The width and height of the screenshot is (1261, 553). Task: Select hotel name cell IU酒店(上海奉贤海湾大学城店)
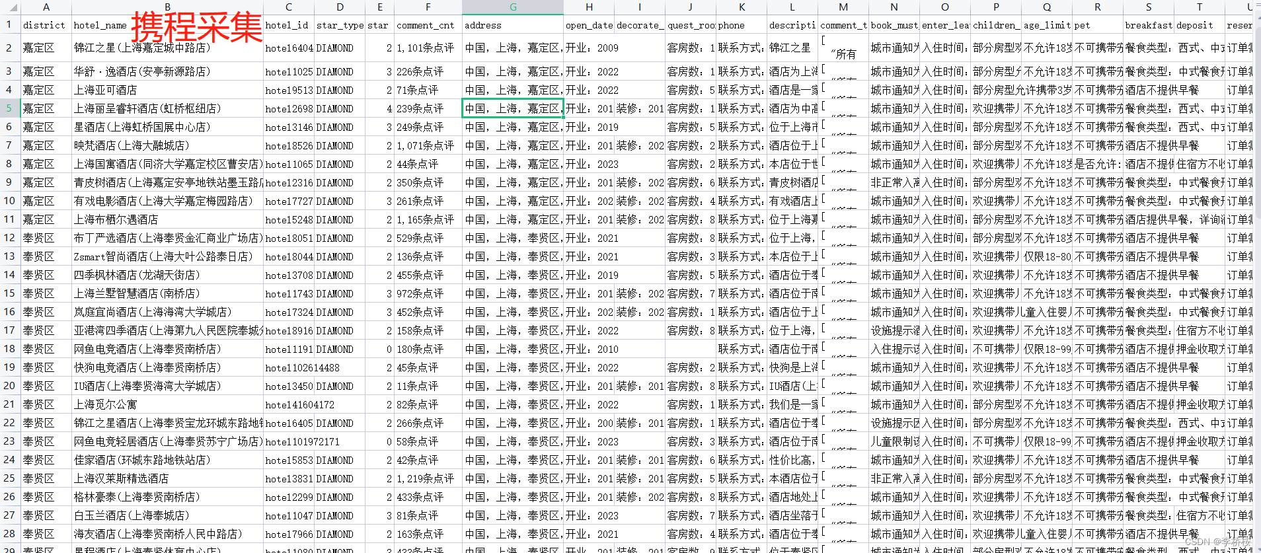(167, 386)
